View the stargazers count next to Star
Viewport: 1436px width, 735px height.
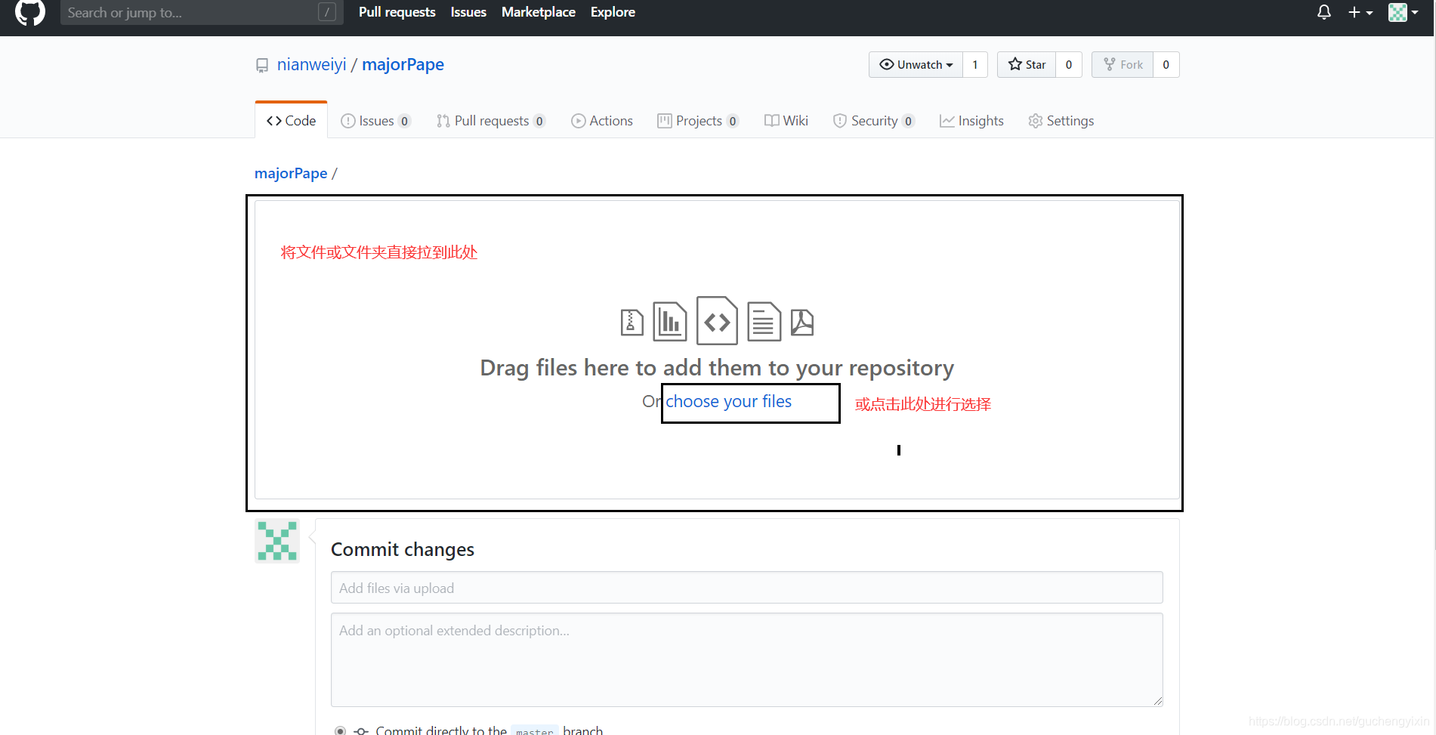coord(1069,65)
